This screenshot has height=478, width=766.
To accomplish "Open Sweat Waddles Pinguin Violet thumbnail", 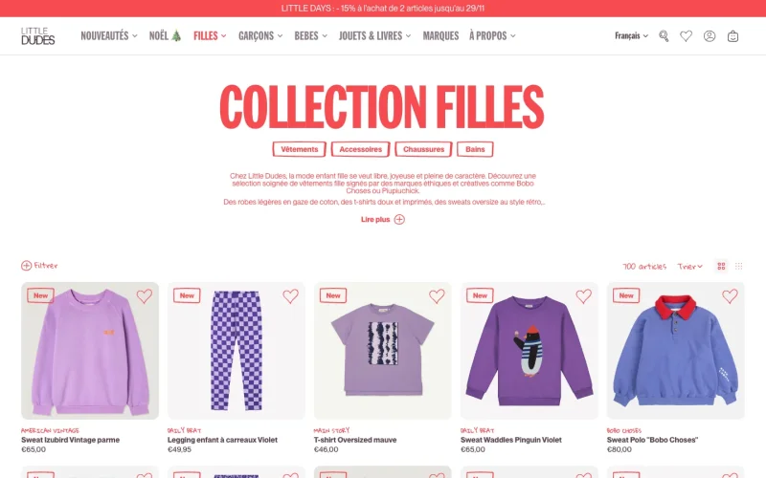I will click(x=529, y=351).
